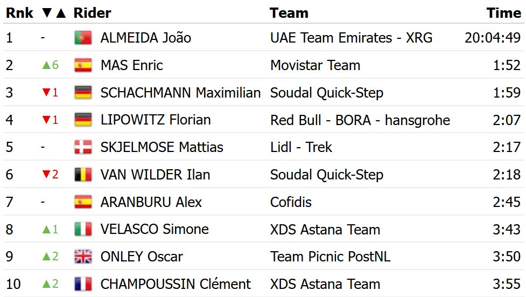Viewport: 526px width, 297px height.
Task: Sort by the position change arrows header
Action: point(54,13)
